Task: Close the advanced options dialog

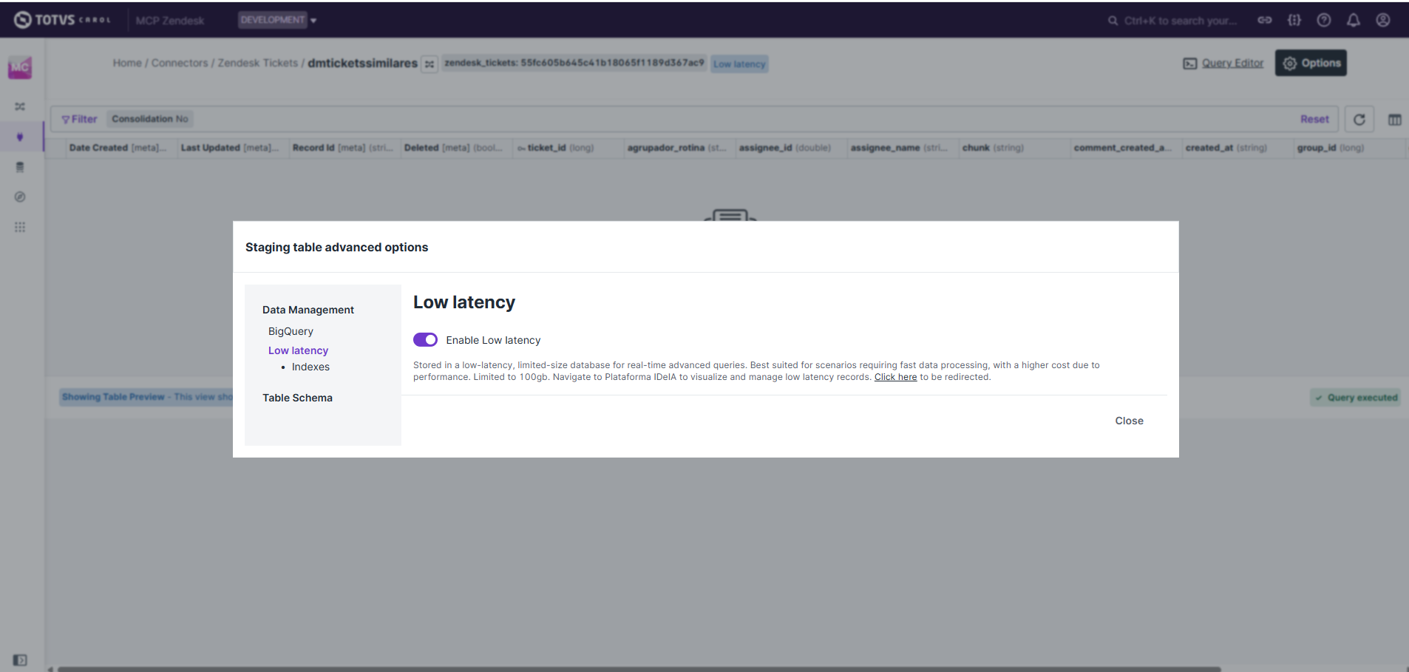Action: click(1129, 421)
